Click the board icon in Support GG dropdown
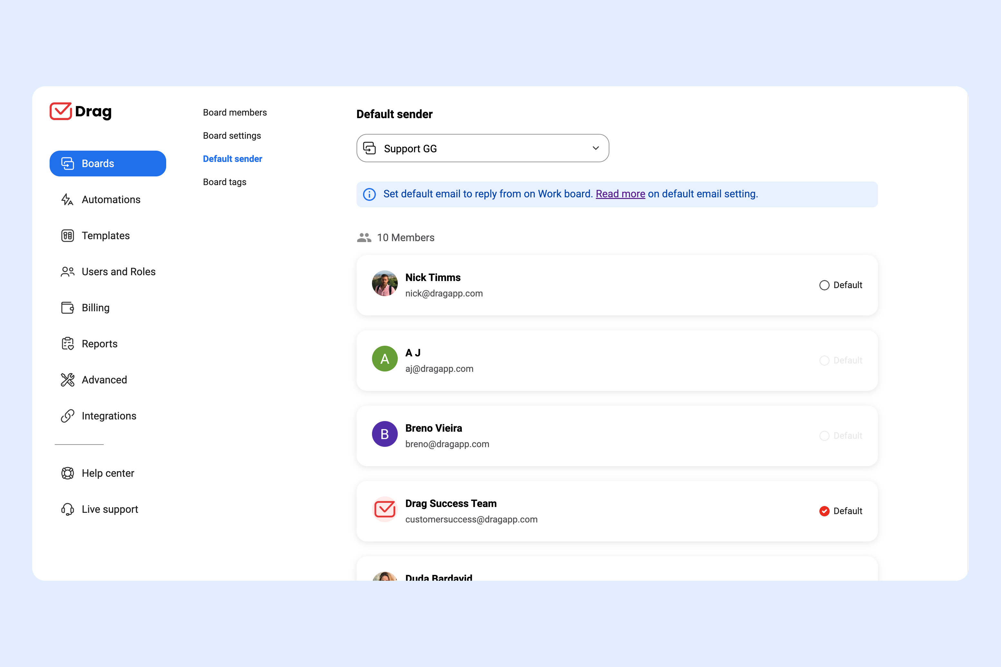 (x=369, y=148)
